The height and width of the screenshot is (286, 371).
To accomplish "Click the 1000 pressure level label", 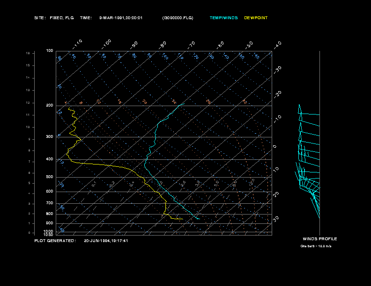I will [x=49, y=231].
